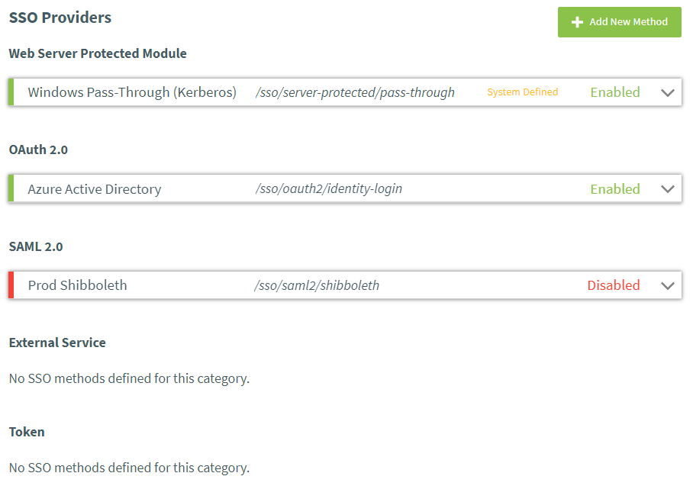This screenshot has width=693, height=489.
Task: Click Enabled status on Windows Pass-Through row
Action: coord(614,92)
